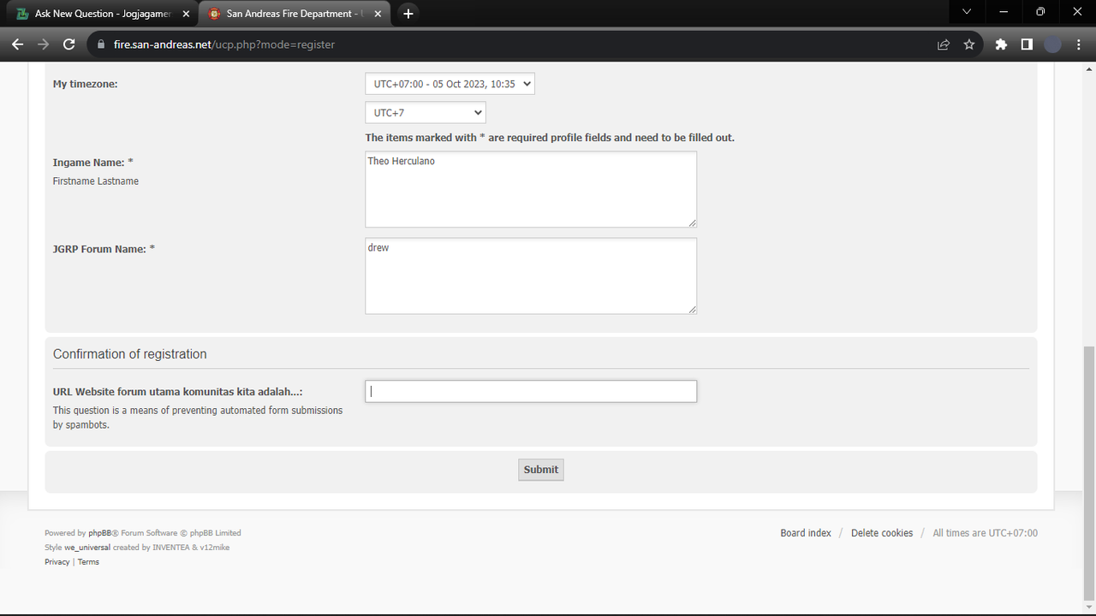
Task: Focus the forum URL confirmation input
Action: pos(531,391)
